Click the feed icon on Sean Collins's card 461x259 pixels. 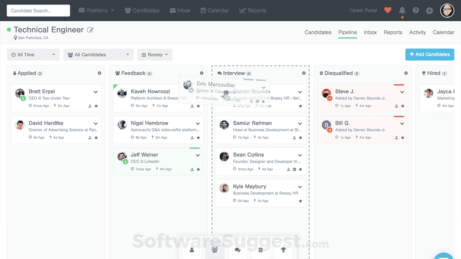coord(295,169)
